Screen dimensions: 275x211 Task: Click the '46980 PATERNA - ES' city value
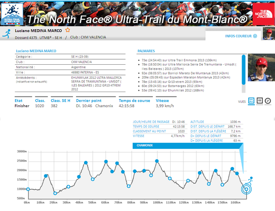point(85,72)
